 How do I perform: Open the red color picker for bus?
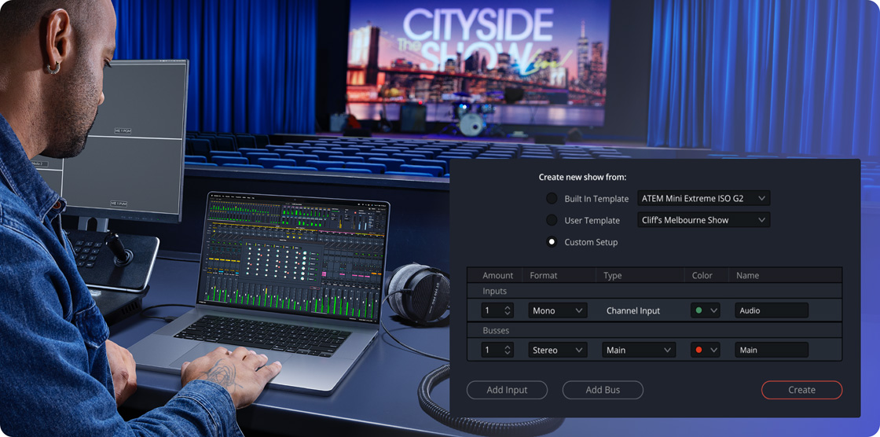(705, 350)
